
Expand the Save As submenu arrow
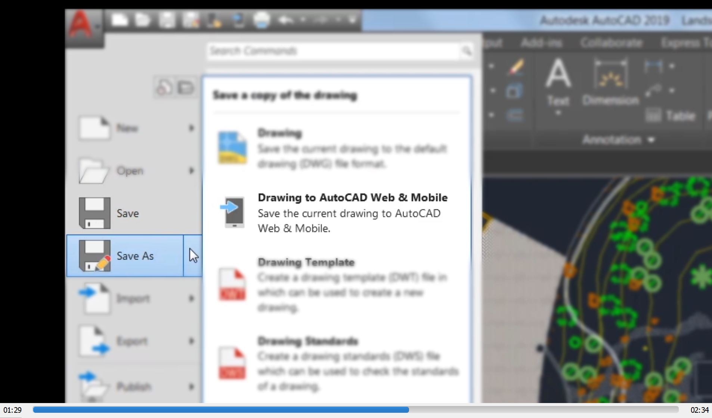point(193,256)
